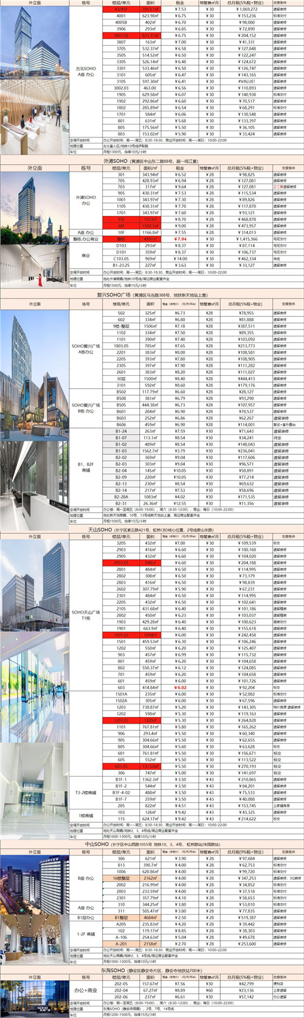Select property fee ¥60 cell
The height and width of the screenshot is (1018, 304).
pos(210,990)
